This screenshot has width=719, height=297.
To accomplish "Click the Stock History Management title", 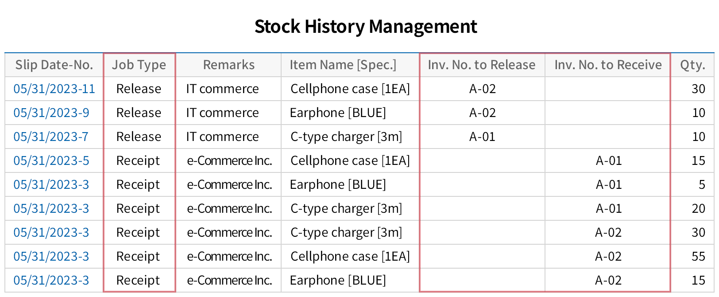I will (366, 27).
